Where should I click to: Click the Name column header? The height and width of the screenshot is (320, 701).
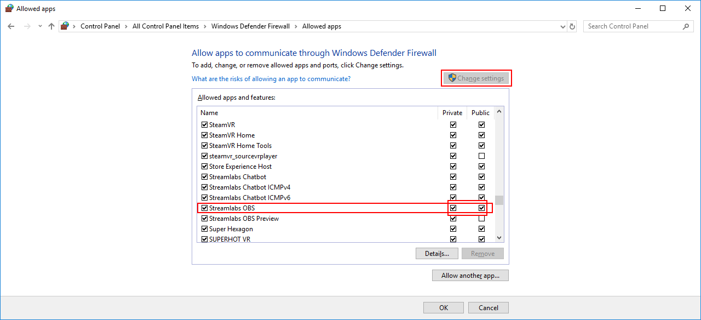point(209,113)
